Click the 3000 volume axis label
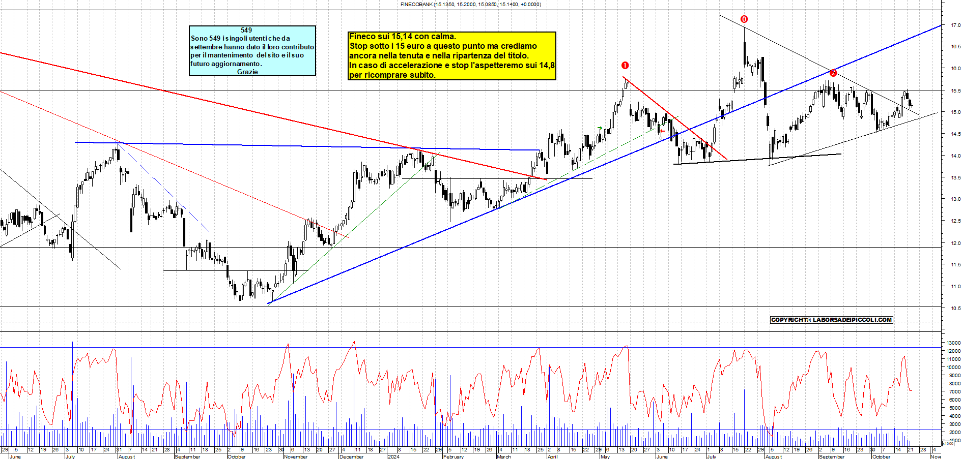 (x=955, y=424)
